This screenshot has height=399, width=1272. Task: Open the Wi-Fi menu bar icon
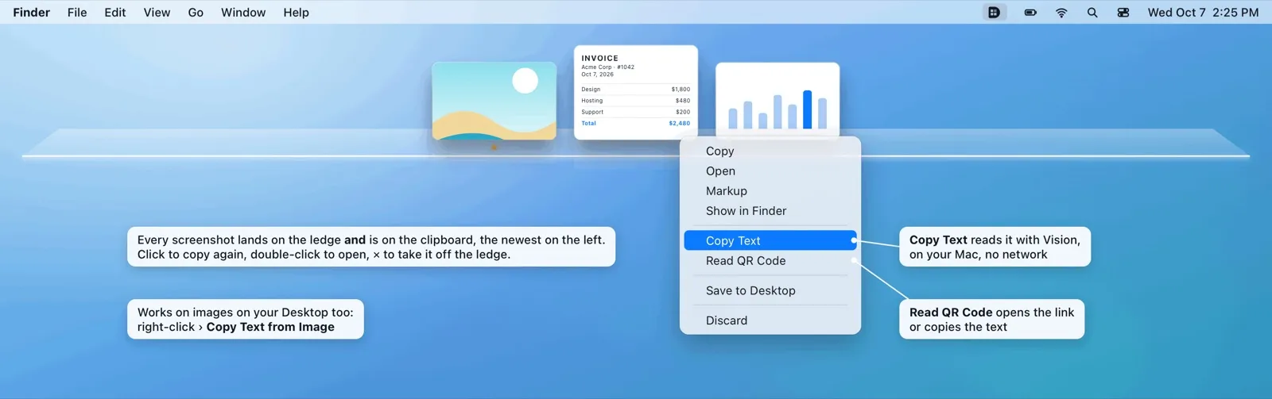(x=1061, y=13)
